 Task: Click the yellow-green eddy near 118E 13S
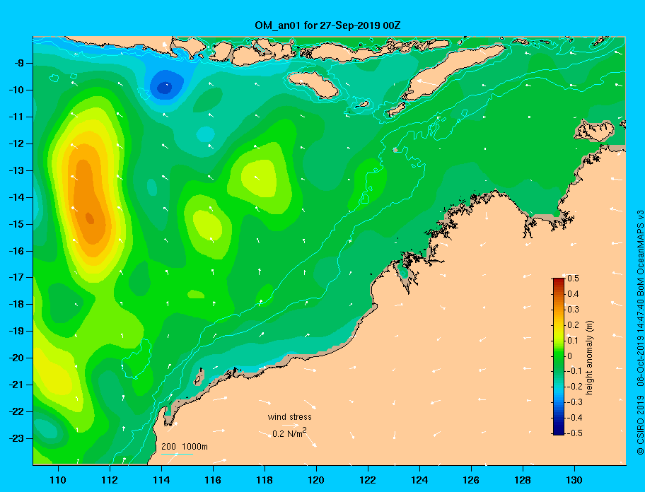point(258,177)
